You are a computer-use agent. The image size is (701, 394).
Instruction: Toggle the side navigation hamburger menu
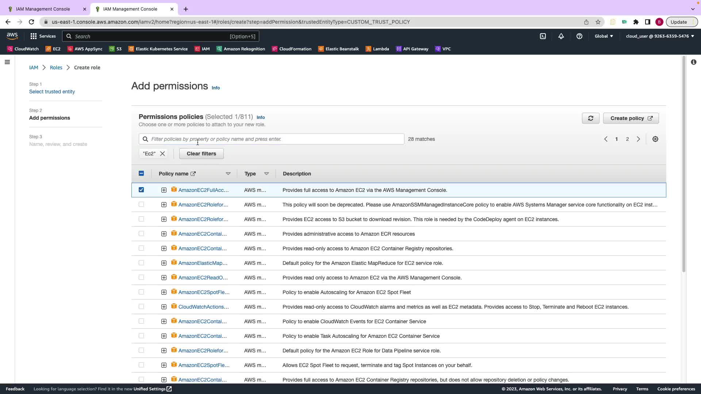7,62
